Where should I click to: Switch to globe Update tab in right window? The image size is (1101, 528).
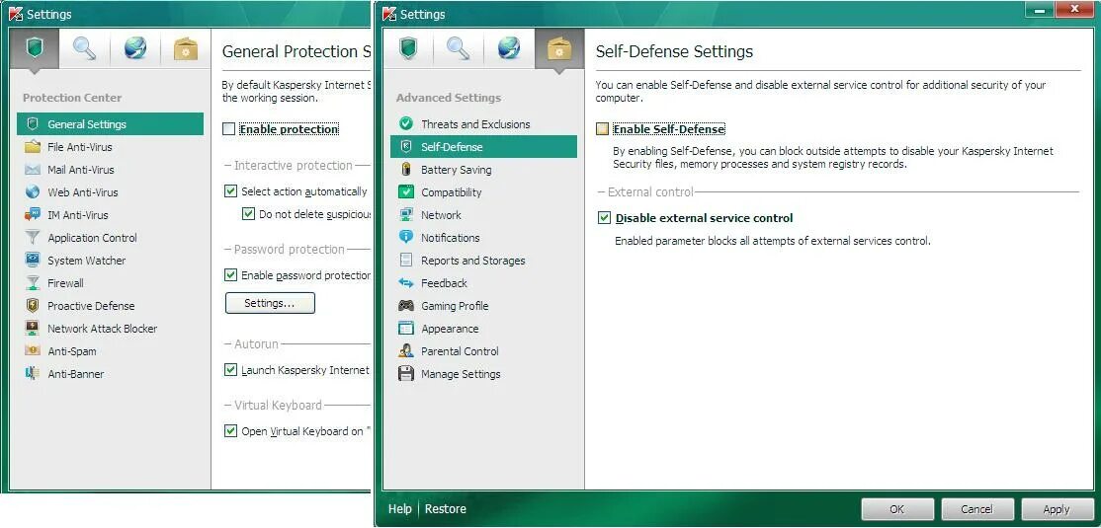[x=509, y=49]
